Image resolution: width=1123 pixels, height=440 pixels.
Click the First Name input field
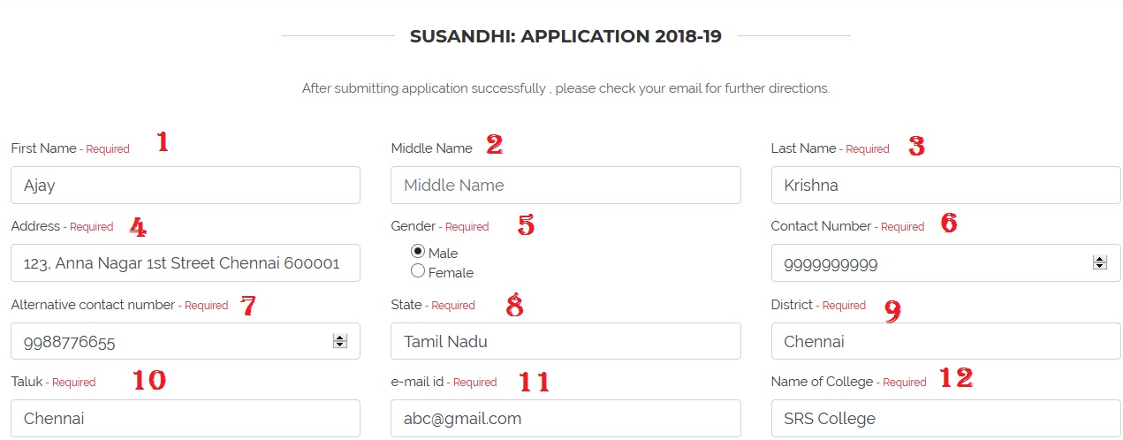point(186,186)
